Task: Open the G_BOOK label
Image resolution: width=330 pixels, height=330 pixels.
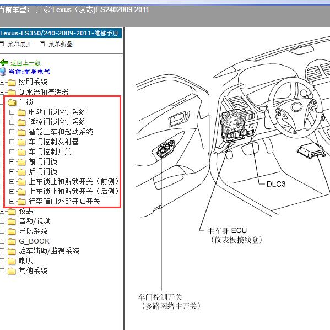Action: point(34,241)
